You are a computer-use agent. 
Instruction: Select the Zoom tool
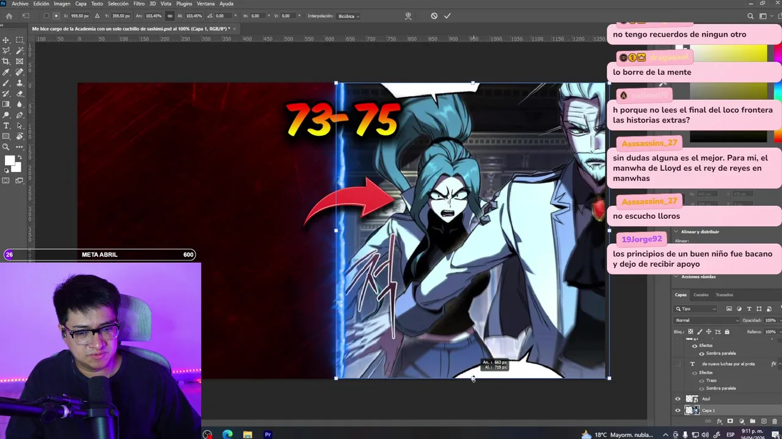pyautogui.click(x=6, y=147)
